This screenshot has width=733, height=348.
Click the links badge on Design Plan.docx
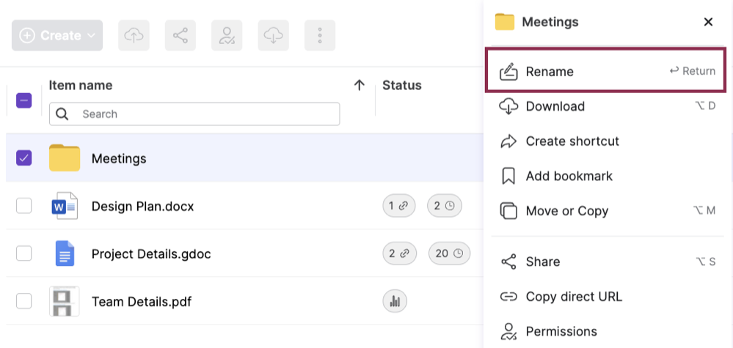click(399, 207)
